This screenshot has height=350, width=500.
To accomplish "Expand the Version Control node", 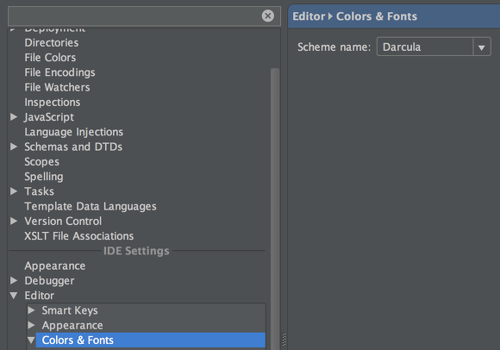I will [x=14, y=221].
